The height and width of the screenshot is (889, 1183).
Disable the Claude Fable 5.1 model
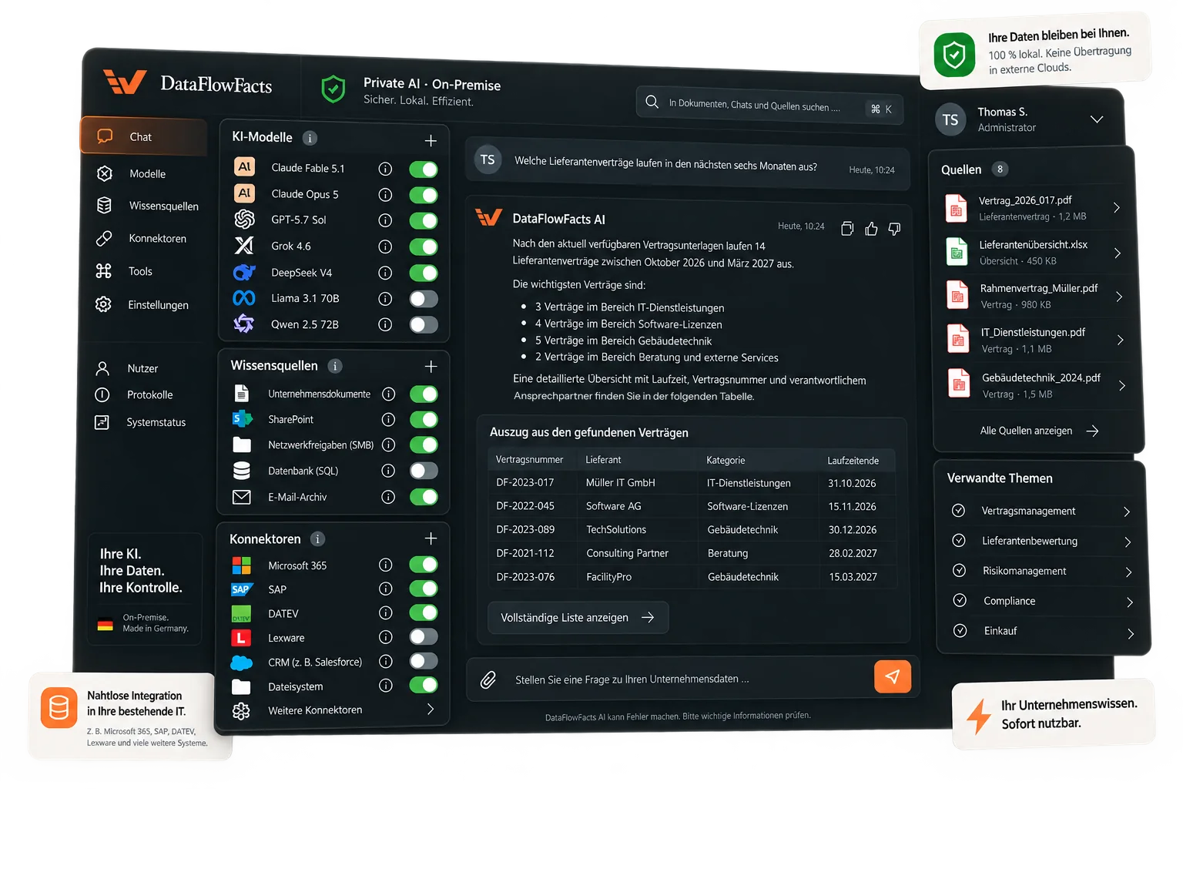(424, 169)
